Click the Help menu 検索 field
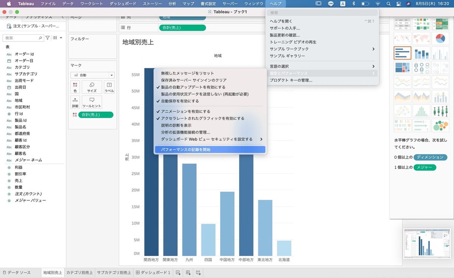 [322, 12]
